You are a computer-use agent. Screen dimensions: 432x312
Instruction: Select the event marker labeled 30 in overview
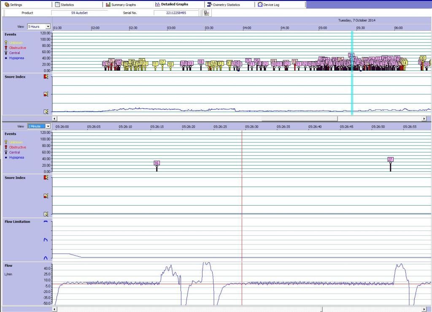click(422, 58)
